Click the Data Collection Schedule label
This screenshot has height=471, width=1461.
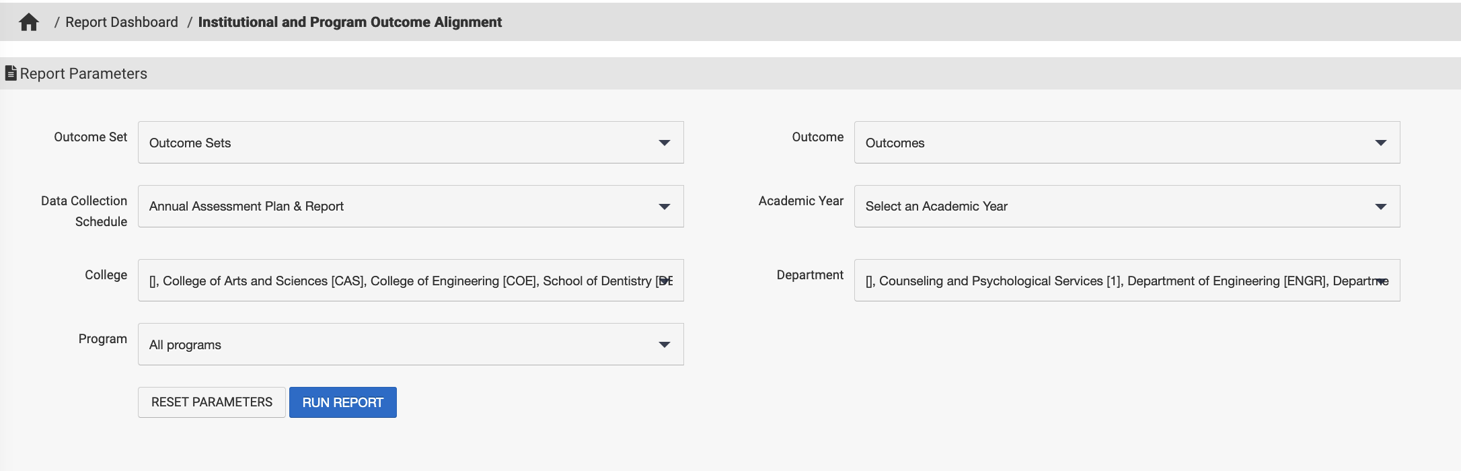[x=84, y=211]
